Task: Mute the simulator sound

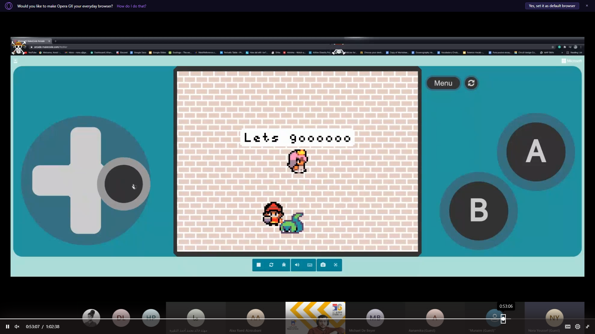Action: point(297,265)
